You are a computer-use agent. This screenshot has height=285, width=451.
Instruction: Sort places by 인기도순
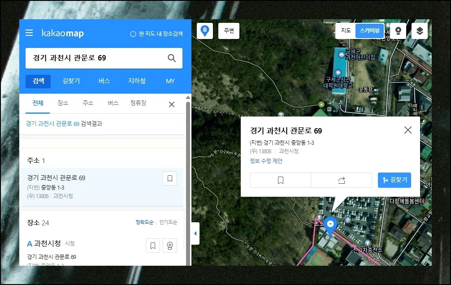tap(168, 222)
